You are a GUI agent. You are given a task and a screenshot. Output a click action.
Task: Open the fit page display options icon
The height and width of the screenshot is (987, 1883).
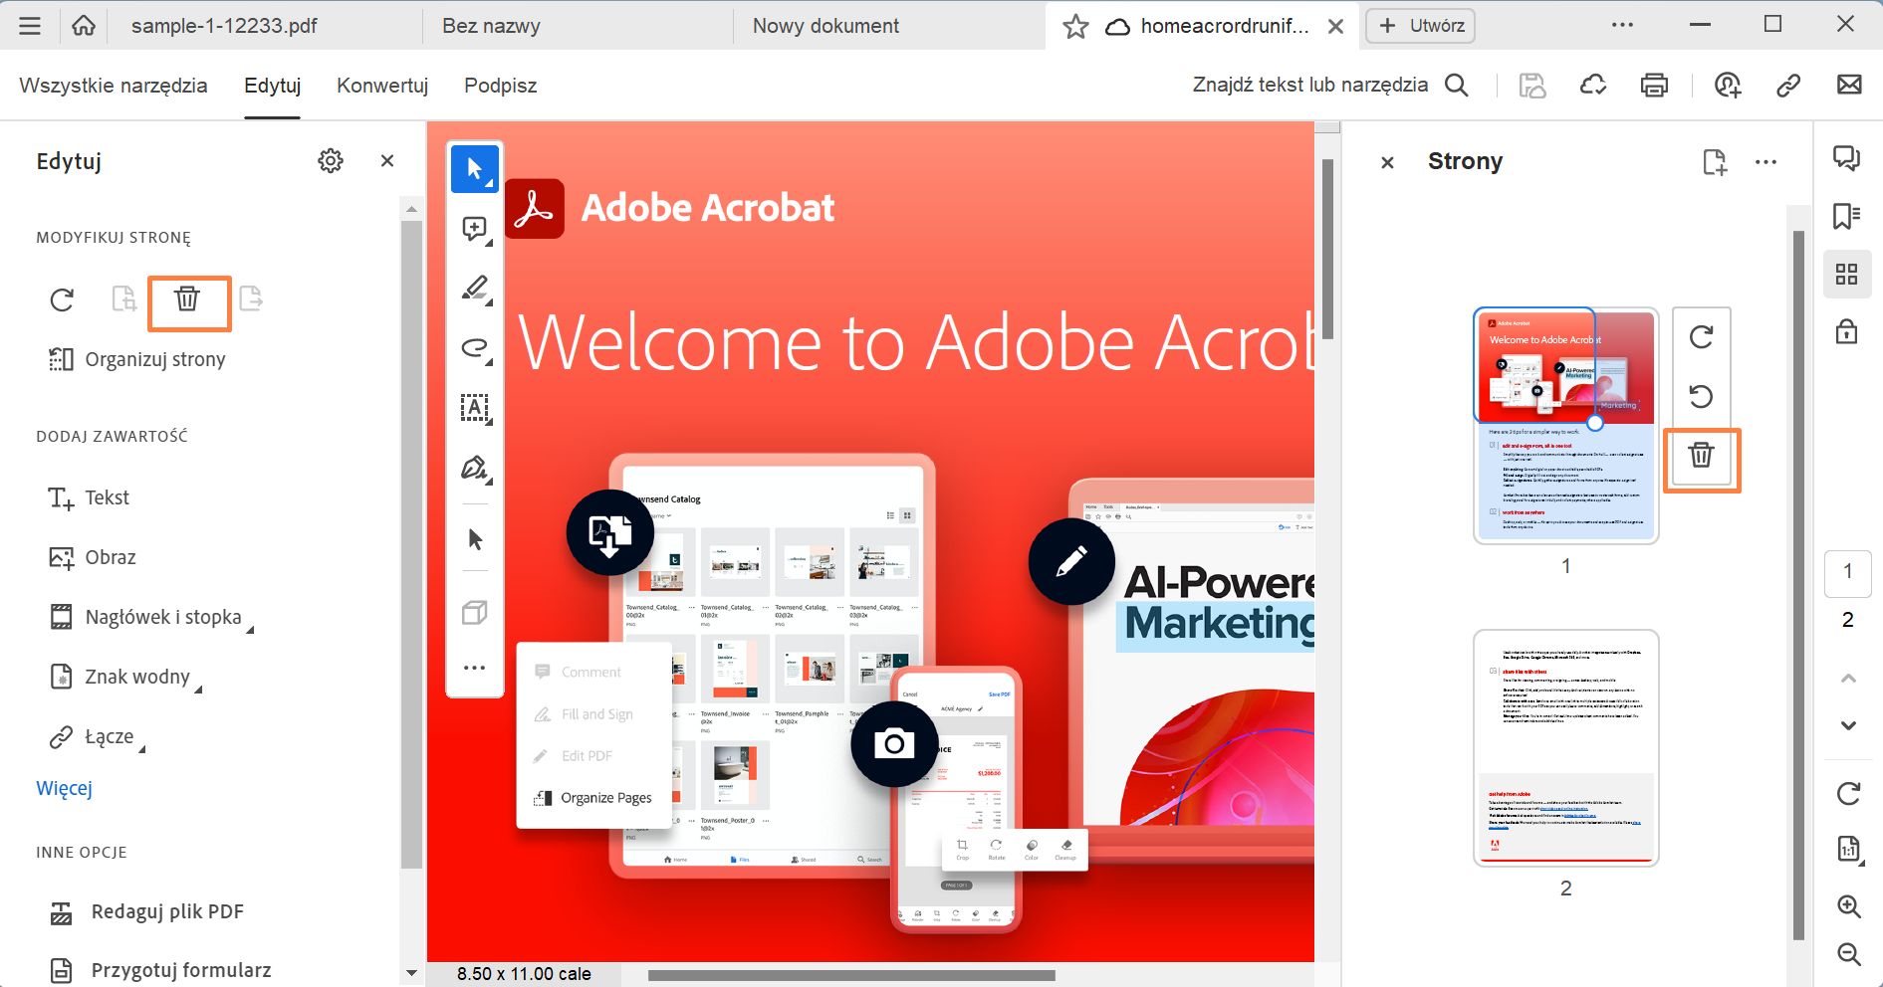1849,850
